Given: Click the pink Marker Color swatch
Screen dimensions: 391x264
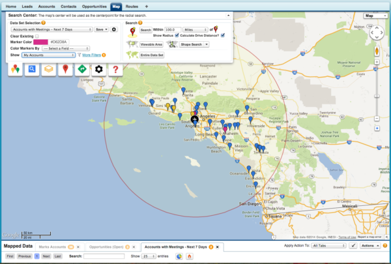Looking at the screenshot, I should tap(40, 42).
